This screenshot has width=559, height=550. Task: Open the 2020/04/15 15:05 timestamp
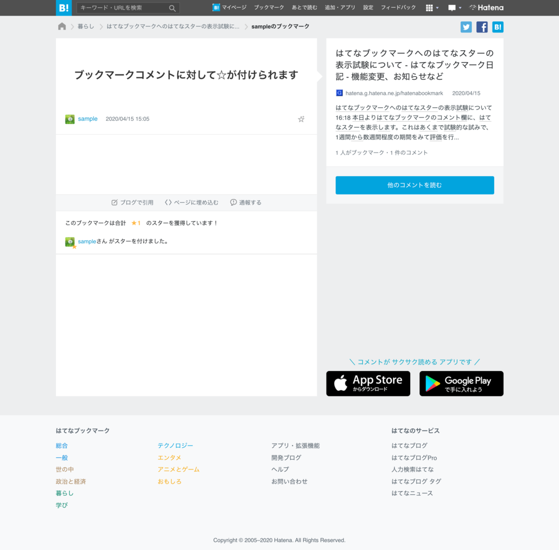[127, 118]
